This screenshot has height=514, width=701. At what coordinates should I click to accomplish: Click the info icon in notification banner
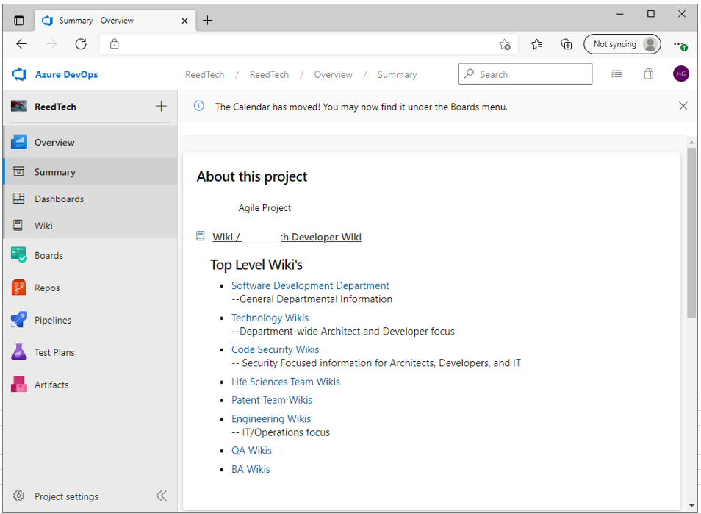(199, 106)
